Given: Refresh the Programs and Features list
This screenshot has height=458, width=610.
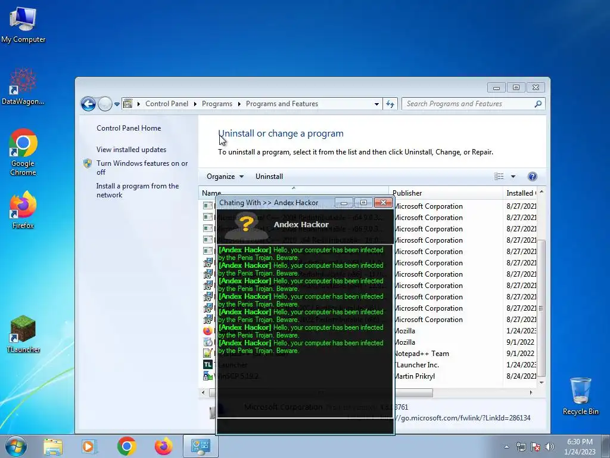Looking at the screenshot, I should pos(390,104).
